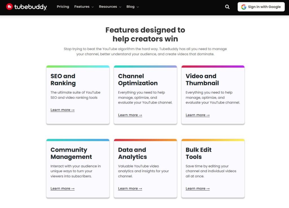The image size is (289, 208).
Task: Select the Features menu label
Action: pyautogui.click(x=82, y=6)
